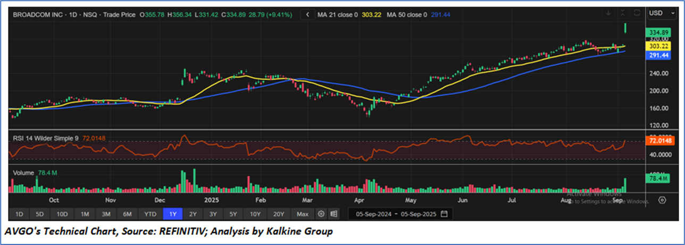The height and width of the screenshot is (245, 685).
Task: Select the active 1Y range tab
Action: pos(173,214)
